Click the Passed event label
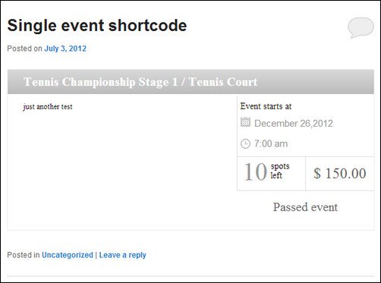This screenshot has width=381, height=283. point(305,207)
